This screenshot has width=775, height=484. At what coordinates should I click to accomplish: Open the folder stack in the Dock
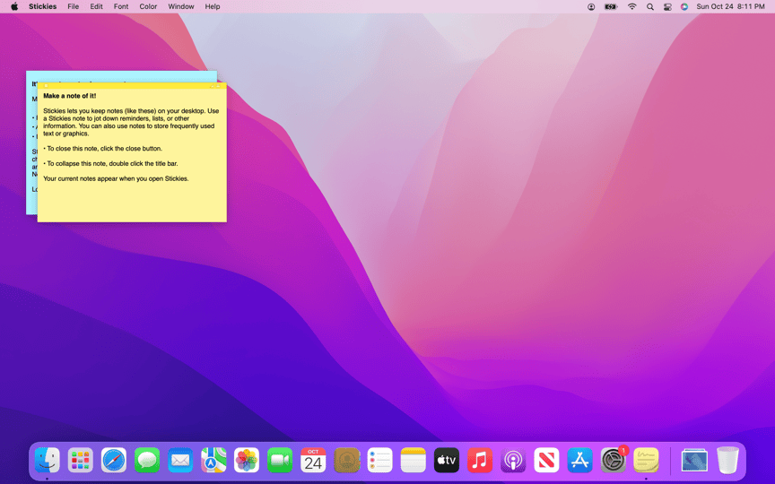pos(694,461)
